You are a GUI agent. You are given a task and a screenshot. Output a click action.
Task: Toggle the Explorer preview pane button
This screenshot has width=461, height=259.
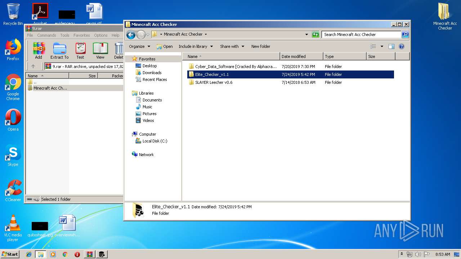[391, 46]
